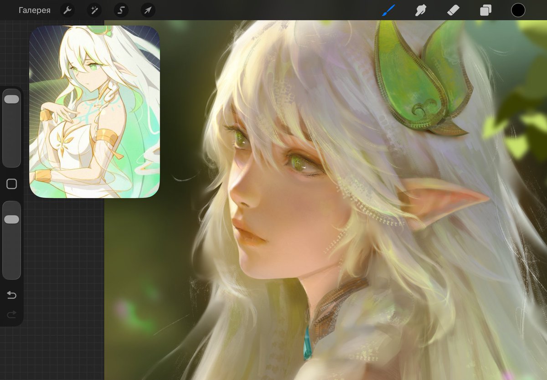Click the brush size slider handle
The image size is (547, 380).
11,99
